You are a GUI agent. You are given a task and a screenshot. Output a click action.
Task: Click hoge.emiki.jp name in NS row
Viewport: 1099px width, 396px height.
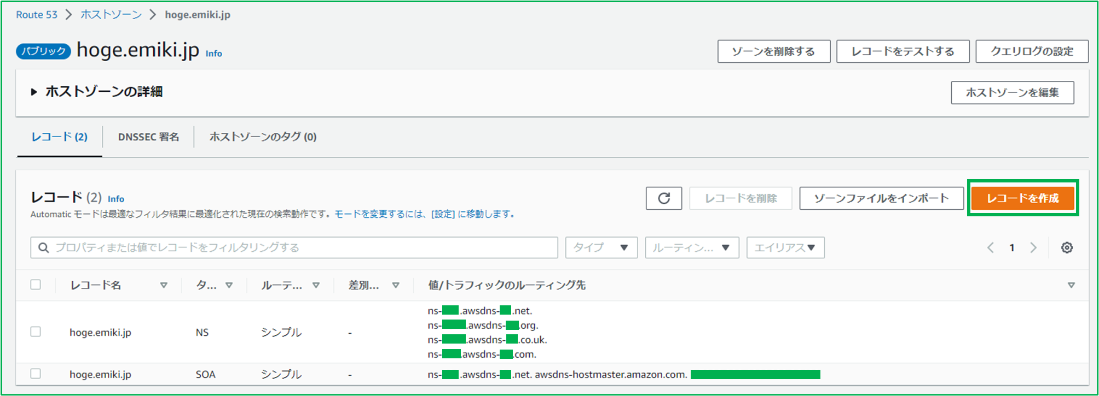pyautogui.click(x=100, y=332)
